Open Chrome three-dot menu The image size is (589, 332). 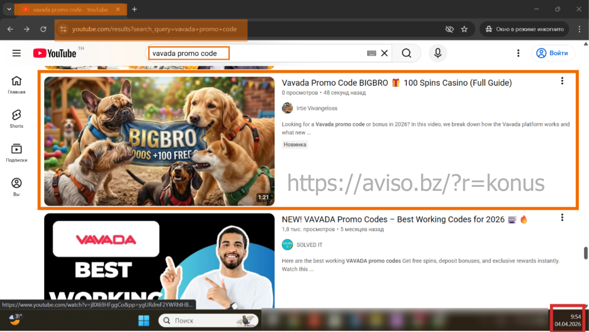[x=579, y=29]
